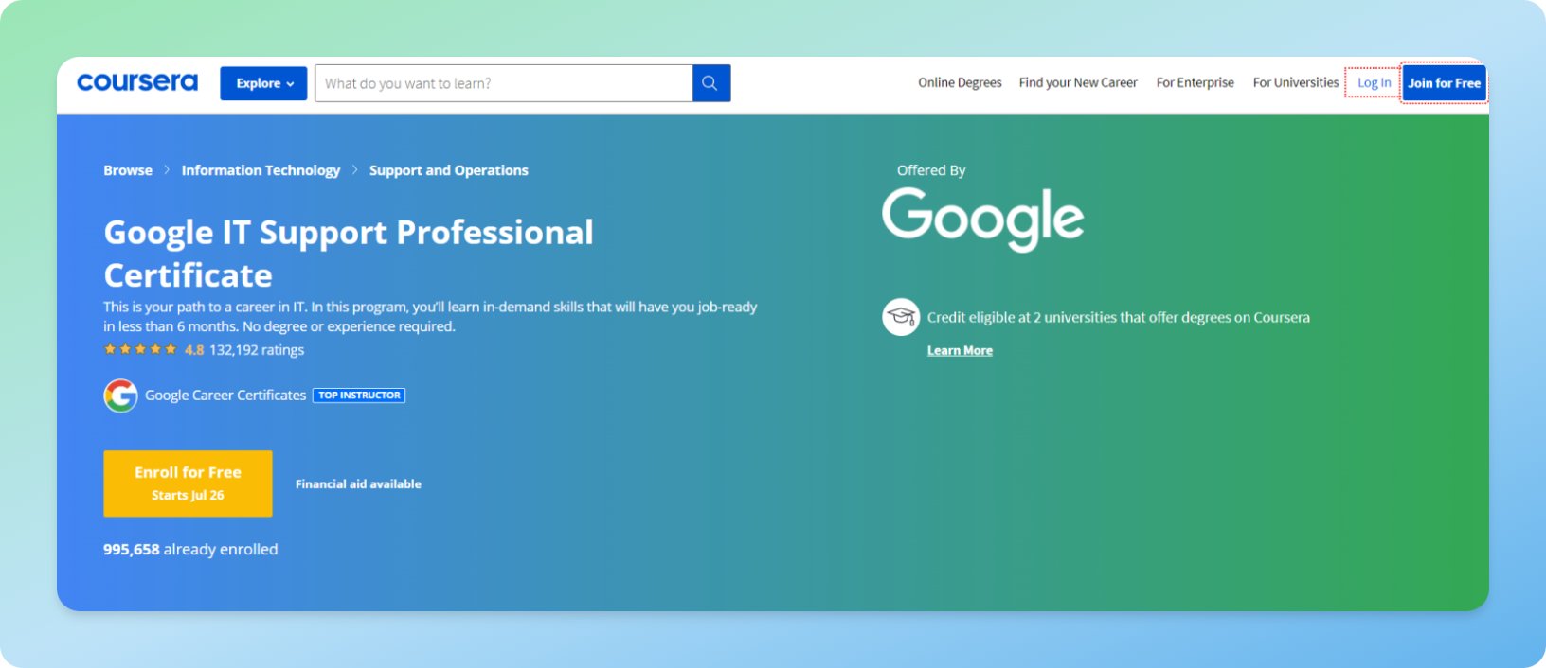Click the Google G logo icon

(x=120, y=396)
